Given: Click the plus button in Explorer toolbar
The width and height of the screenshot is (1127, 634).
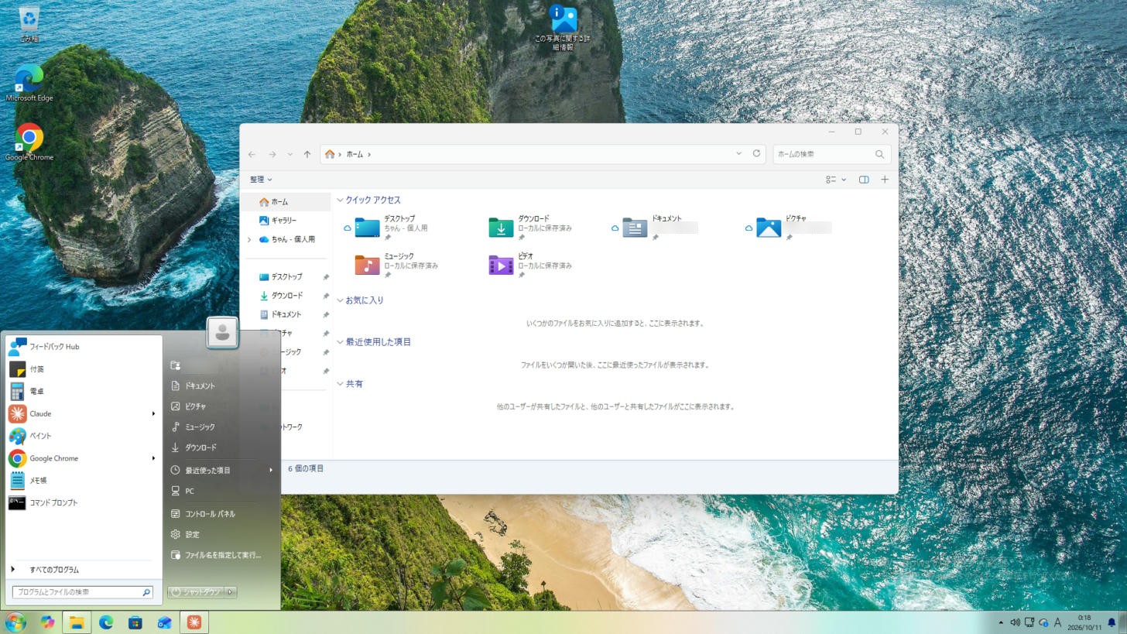Looking at the screenshot, I should pyautogui.click(x=885, y=180).
